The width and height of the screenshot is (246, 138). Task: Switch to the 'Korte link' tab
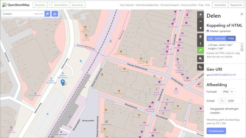tap(220, 38)
